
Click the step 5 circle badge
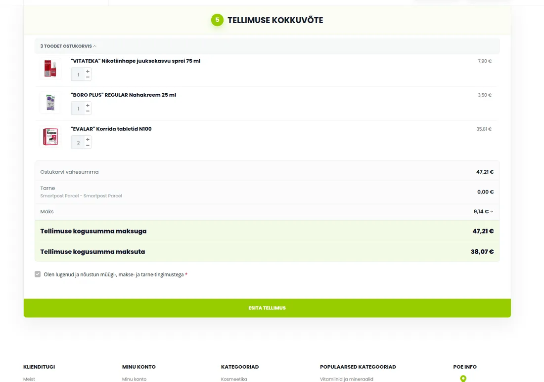point(217,20)
